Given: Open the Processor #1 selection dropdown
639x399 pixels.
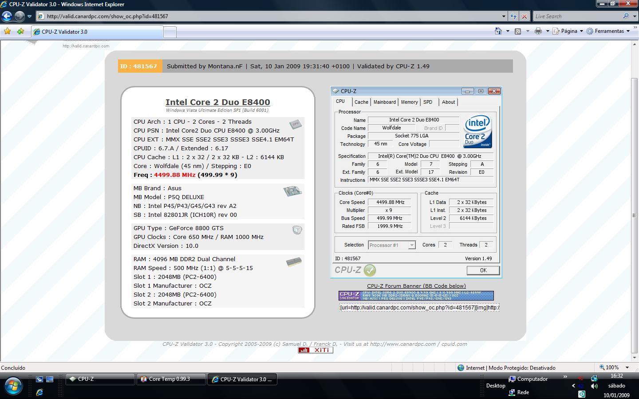Looking at the screenshot, I should pyautogui.click(x=392, y=245).
